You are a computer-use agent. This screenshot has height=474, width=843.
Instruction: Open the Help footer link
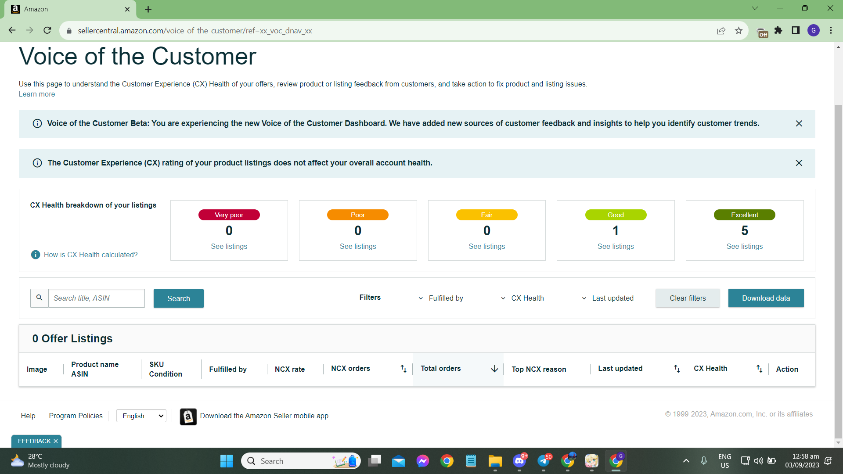click(x=28, y=416)
